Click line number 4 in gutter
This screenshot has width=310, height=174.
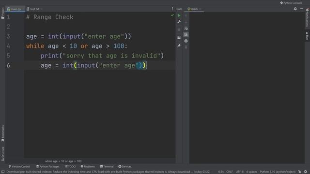pos(8,46)
